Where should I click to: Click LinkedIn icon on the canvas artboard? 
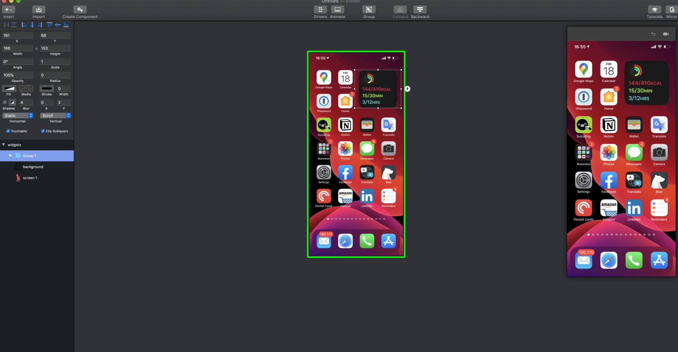click(367, 196)
